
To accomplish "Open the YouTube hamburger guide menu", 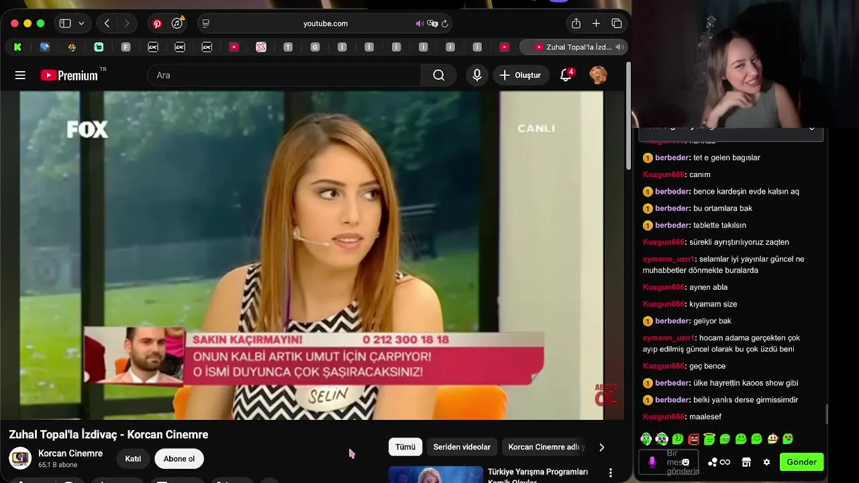I will tap(20, 75).
